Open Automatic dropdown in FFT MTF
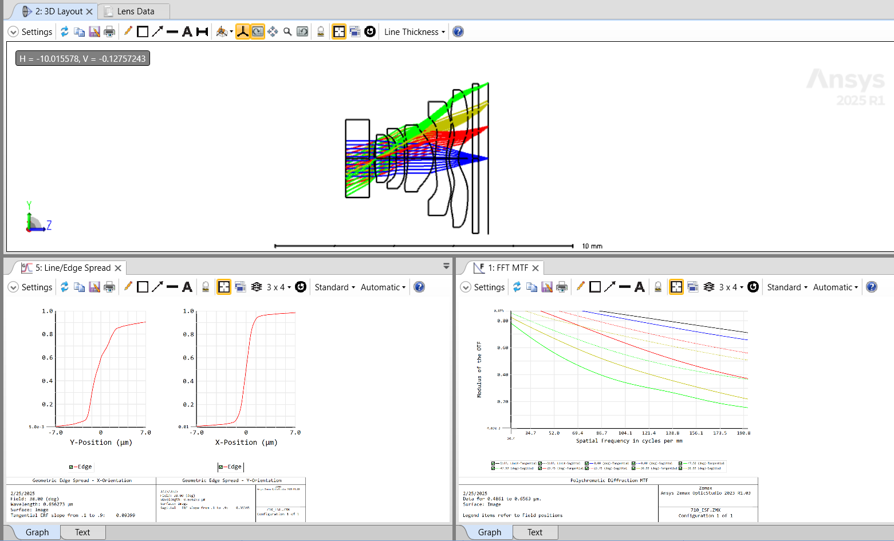This screenshot has width=894, height=541. pyautogui.click(x=836, y=287)
